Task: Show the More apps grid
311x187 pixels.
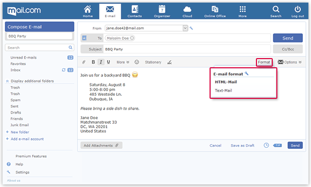Action: pyautogui.click(x=242, y=12)
